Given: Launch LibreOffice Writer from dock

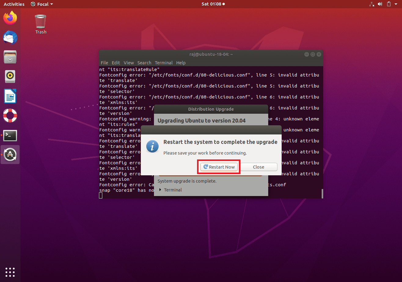Looking at the screenshot, I should pyautogui.click(x=10, y=96).
